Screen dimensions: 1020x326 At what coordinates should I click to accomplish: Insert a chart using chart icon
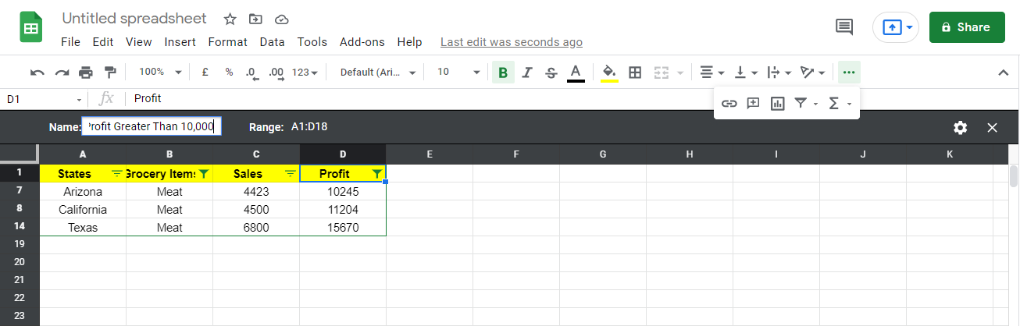[x=777, y=103]
